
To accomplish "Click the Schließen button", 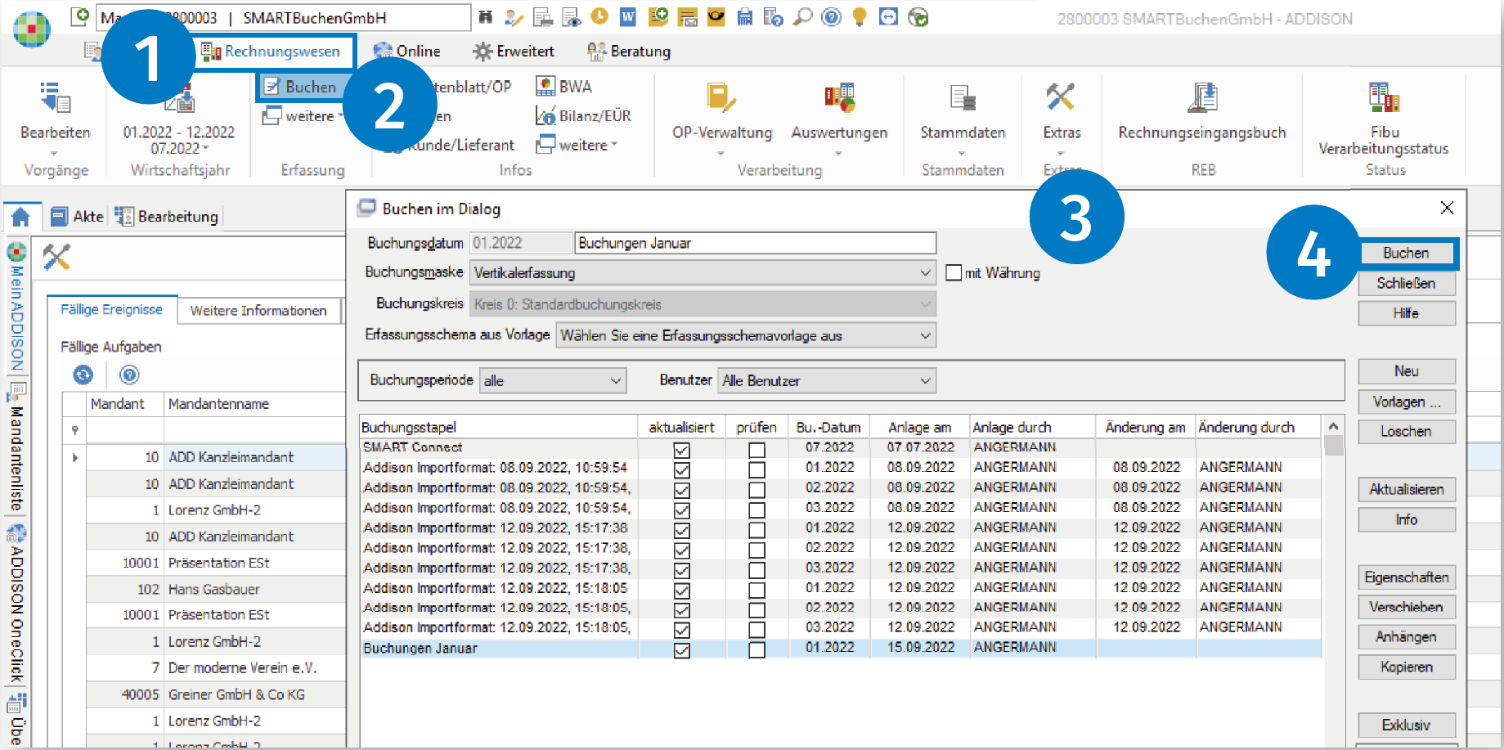I will tap(1406, 283).
